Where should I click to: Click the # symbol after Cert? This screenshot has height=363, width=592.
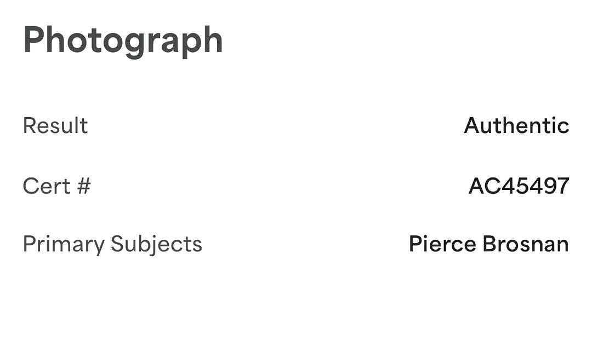[x=83, y=186]
